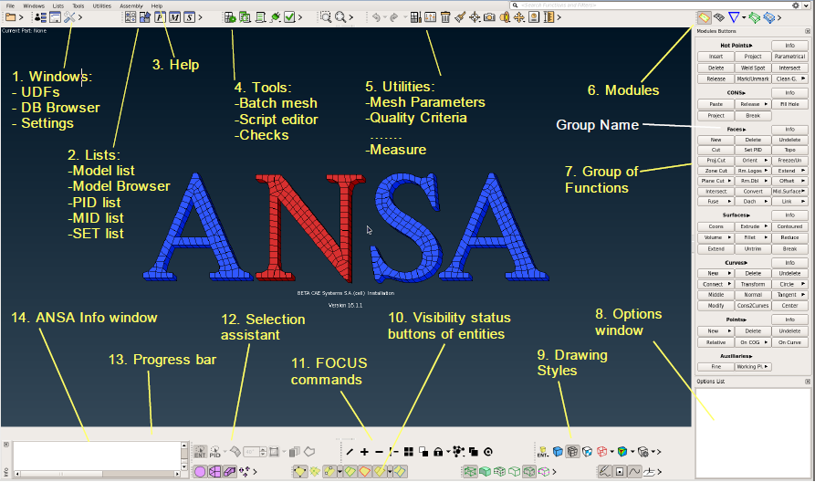Open the Windows menu
The width and height of the screenshot is (815, 482).
[34, 5]
